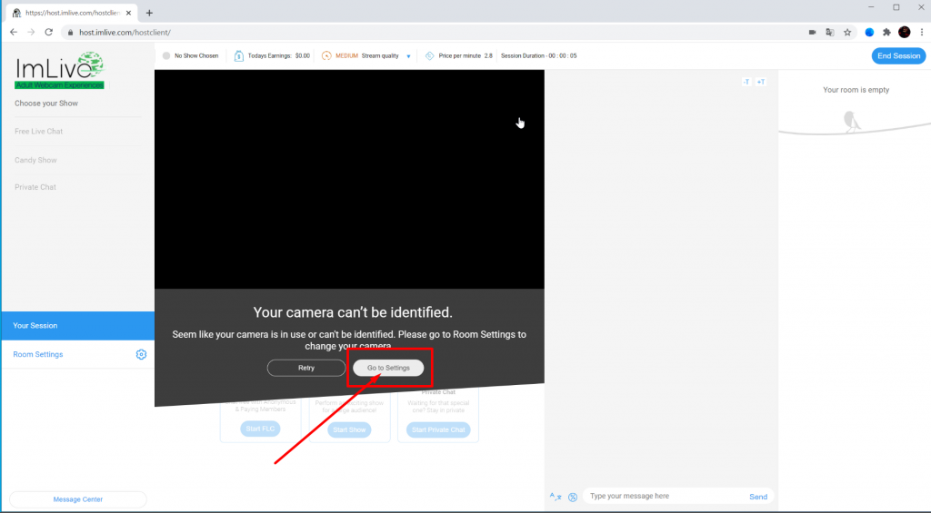The width and height of the screenshot is (931, 513).
Task: Click the price tag icon
Action: (430, 55)
